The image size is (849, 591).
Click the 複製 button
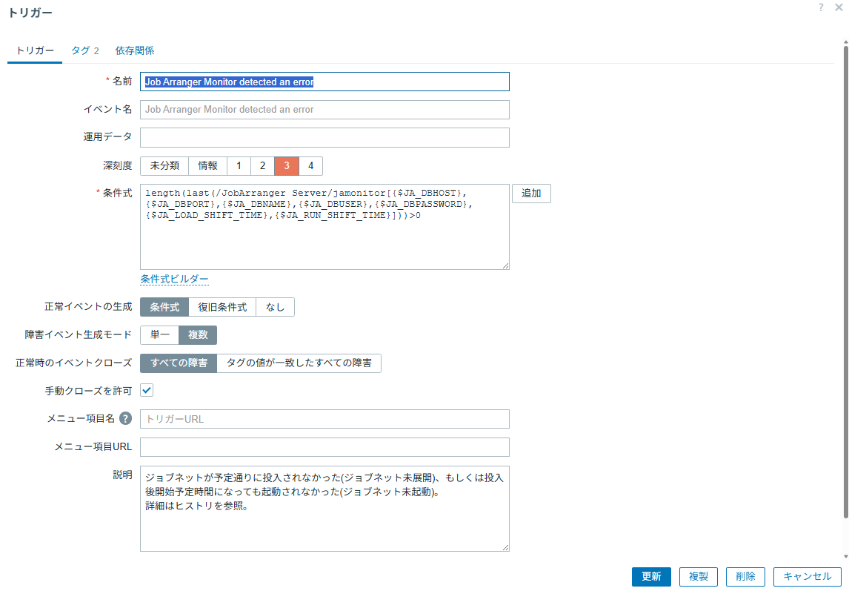coord(699,577)
